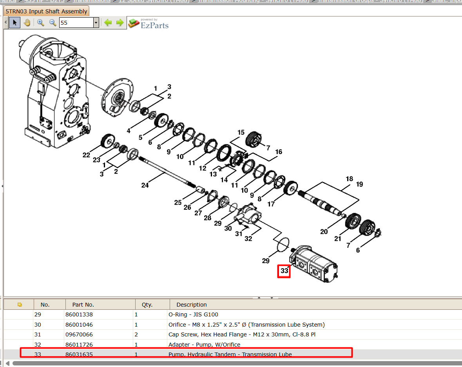Expand the left side panel with small arrow

(2, 186)
